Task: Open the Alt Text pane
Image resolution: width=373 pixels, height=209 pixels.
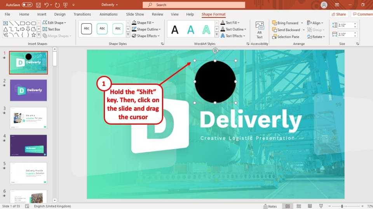Action: (260, 29)
